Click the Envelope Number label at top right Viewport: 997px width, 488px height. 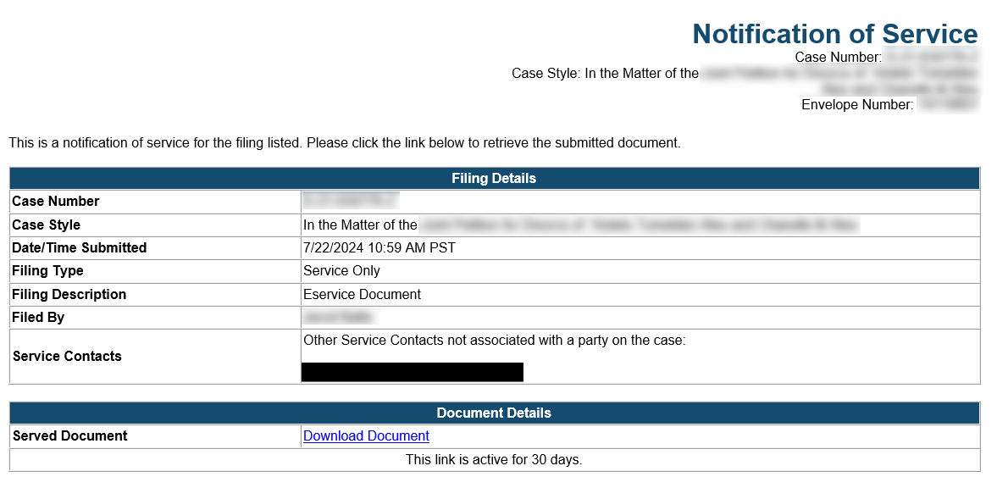pos(857,105)
